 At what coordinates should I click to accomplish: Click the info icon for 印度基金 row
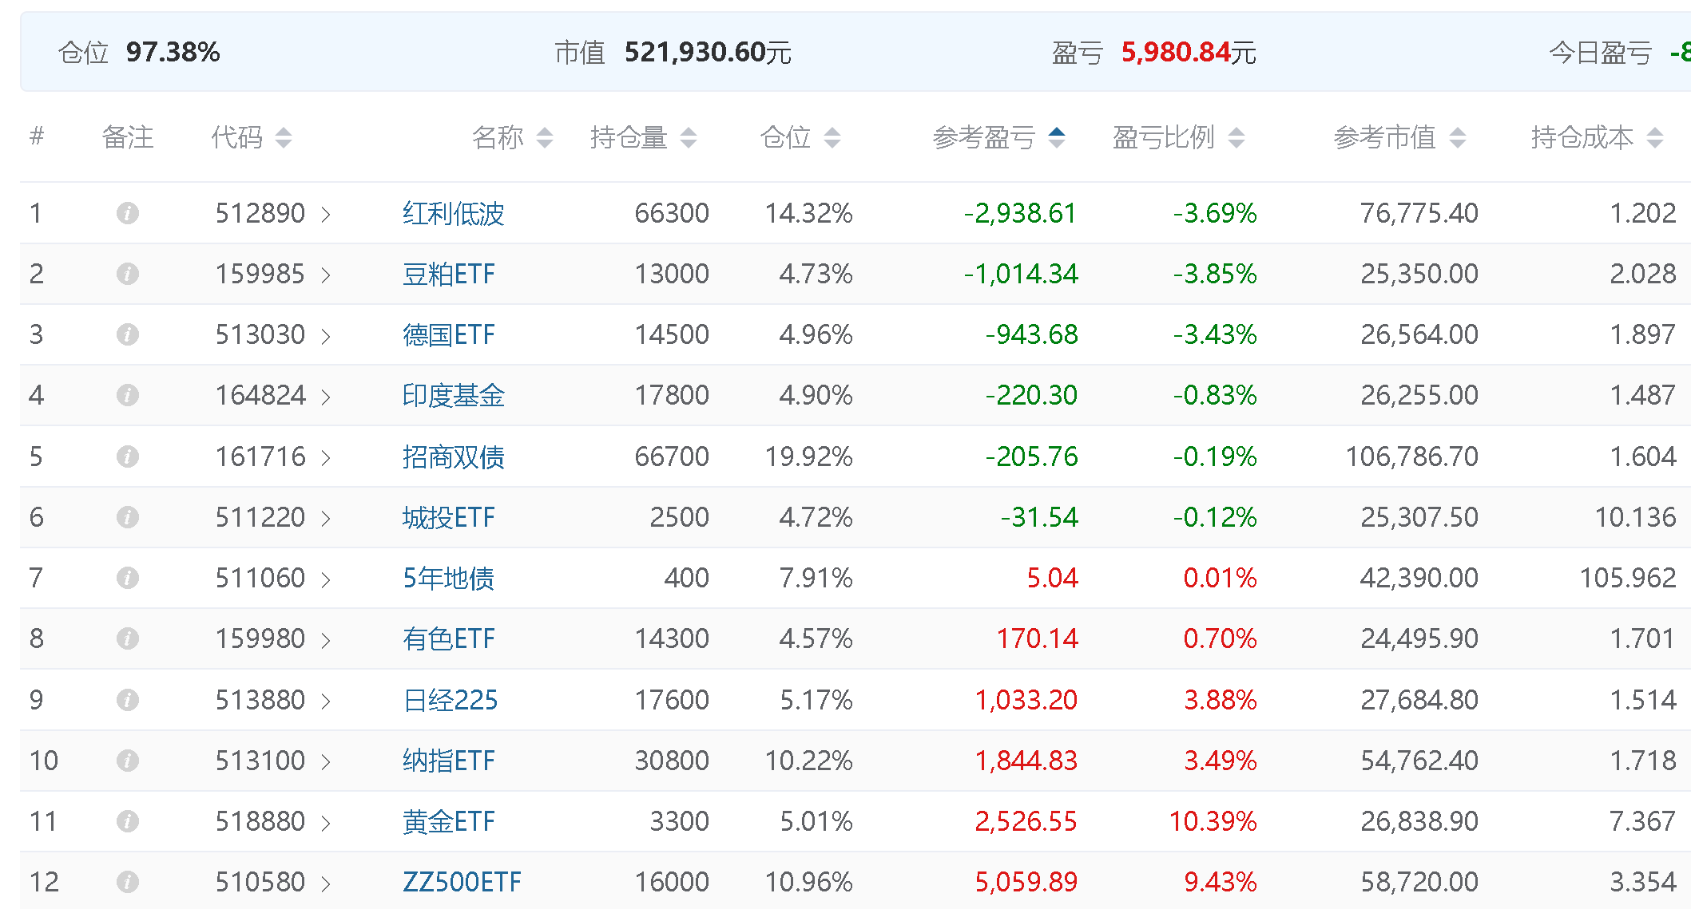pos(128,395)
